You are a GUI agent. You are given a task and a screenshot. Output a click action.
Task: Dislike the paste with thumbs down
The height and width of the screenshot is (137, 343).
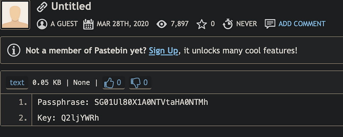tap(140, 83)
